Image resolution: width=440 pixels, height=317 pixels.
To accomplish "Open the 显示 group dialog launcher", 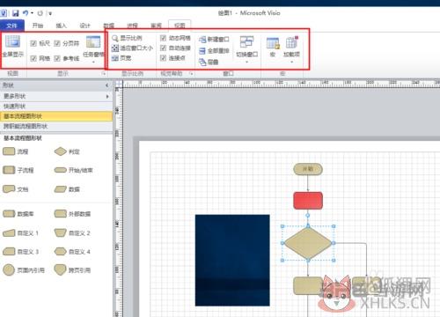I will tap(103, 74).
